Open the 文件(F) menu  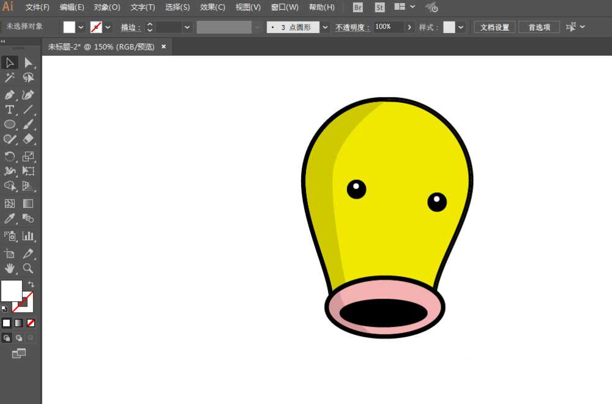click(37, 7)
